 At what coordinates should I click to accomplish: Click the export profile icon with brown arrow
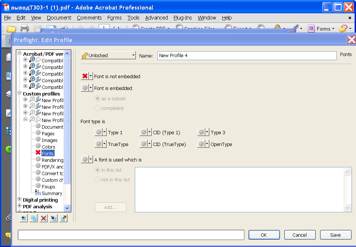pyautogui.click(x=64, y=219)
